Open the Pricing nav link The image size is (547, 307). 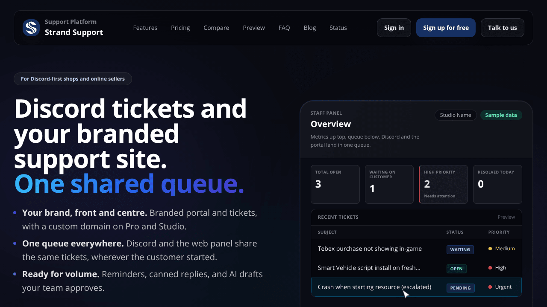(180, 28)
